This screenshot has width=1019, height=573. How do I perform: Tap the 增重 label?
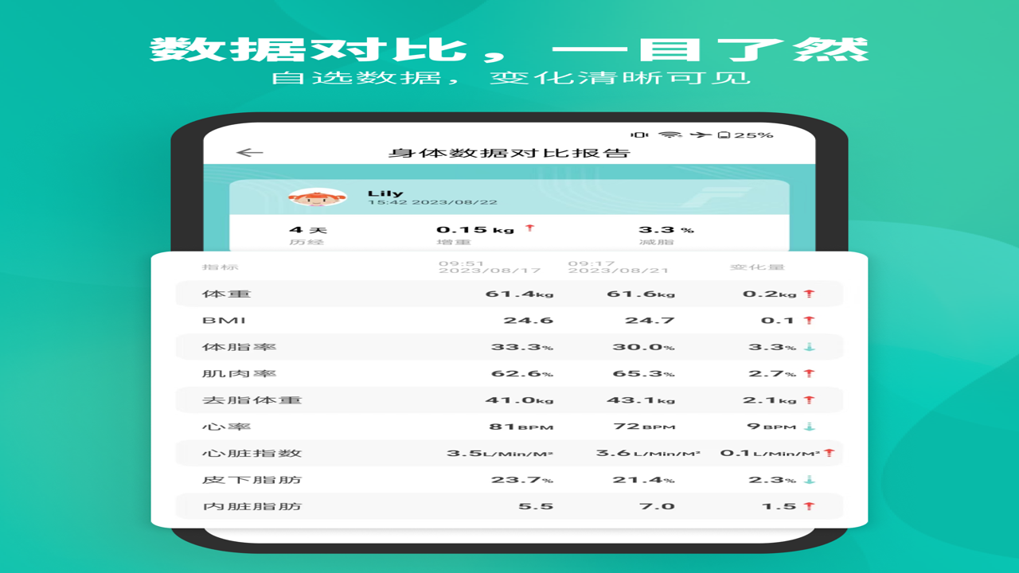point(453,241)
